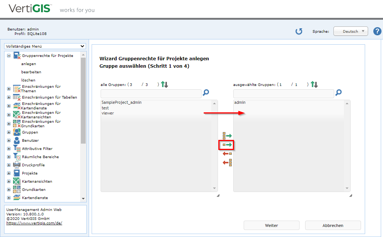Viewport: 383px width, 237px height.
Task: Click the menu tree scrollbar up arrow
Action: (x=83, y=55)
